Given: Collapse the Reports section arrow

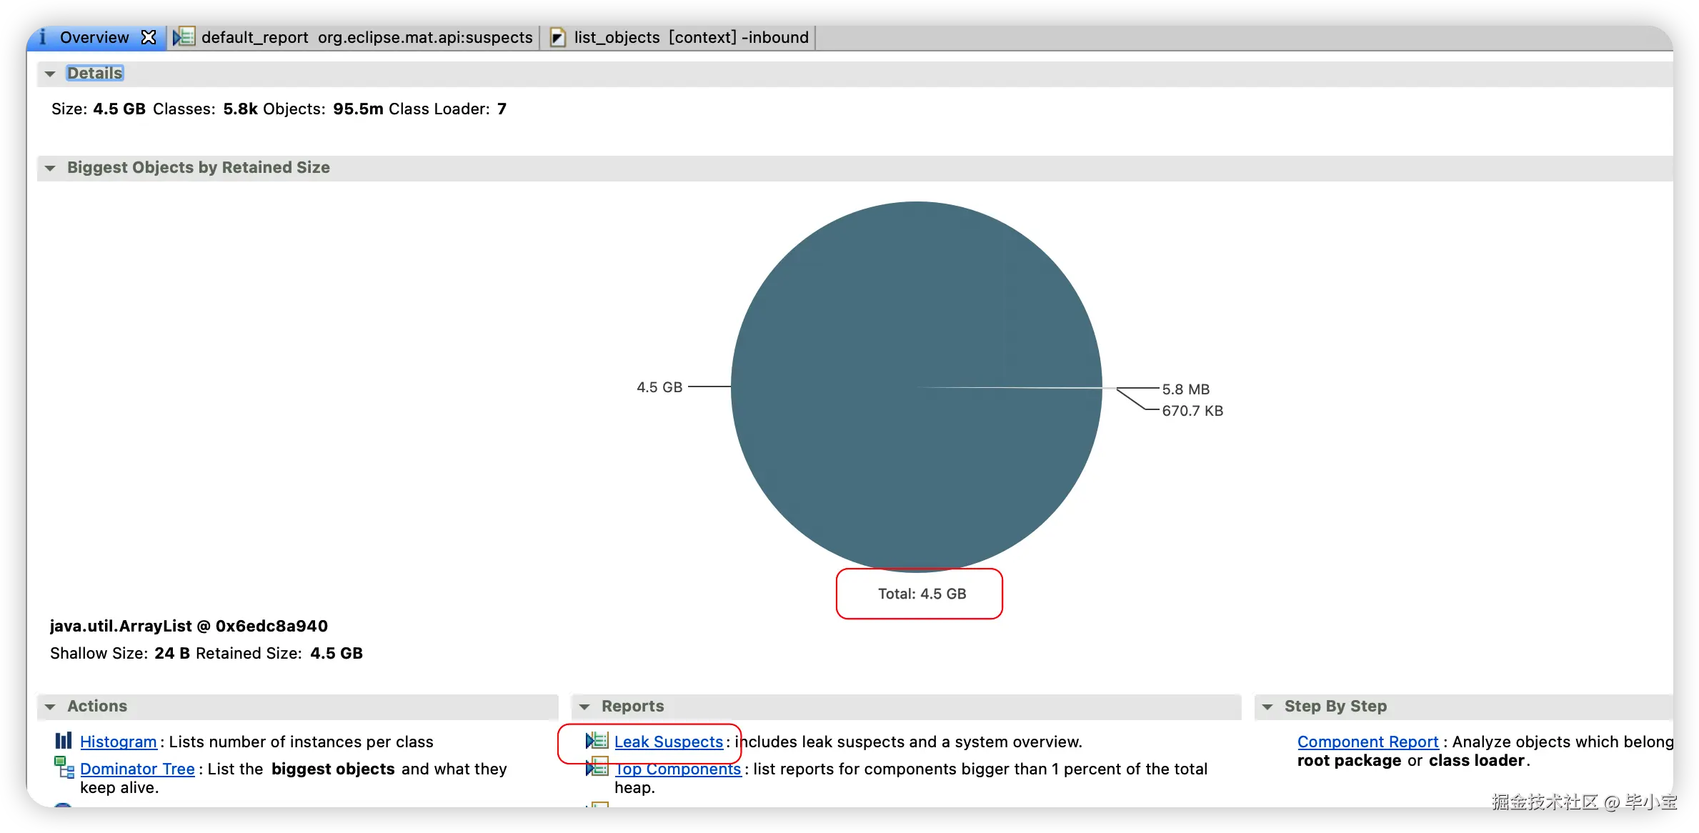Looking at the screenshot, I should tap(584, 707).
